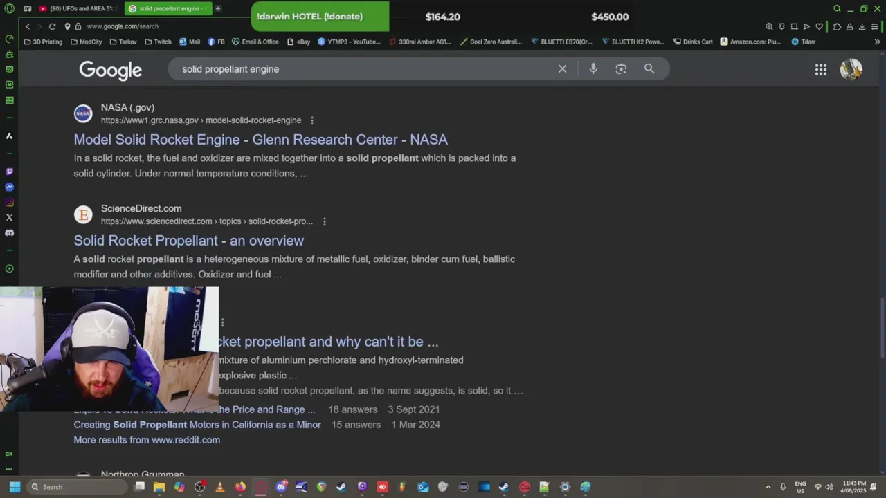Open the volume speaker tray icon
Image resolution: width=886 pixels, height=498 pixels.
(x=829, y=487)
